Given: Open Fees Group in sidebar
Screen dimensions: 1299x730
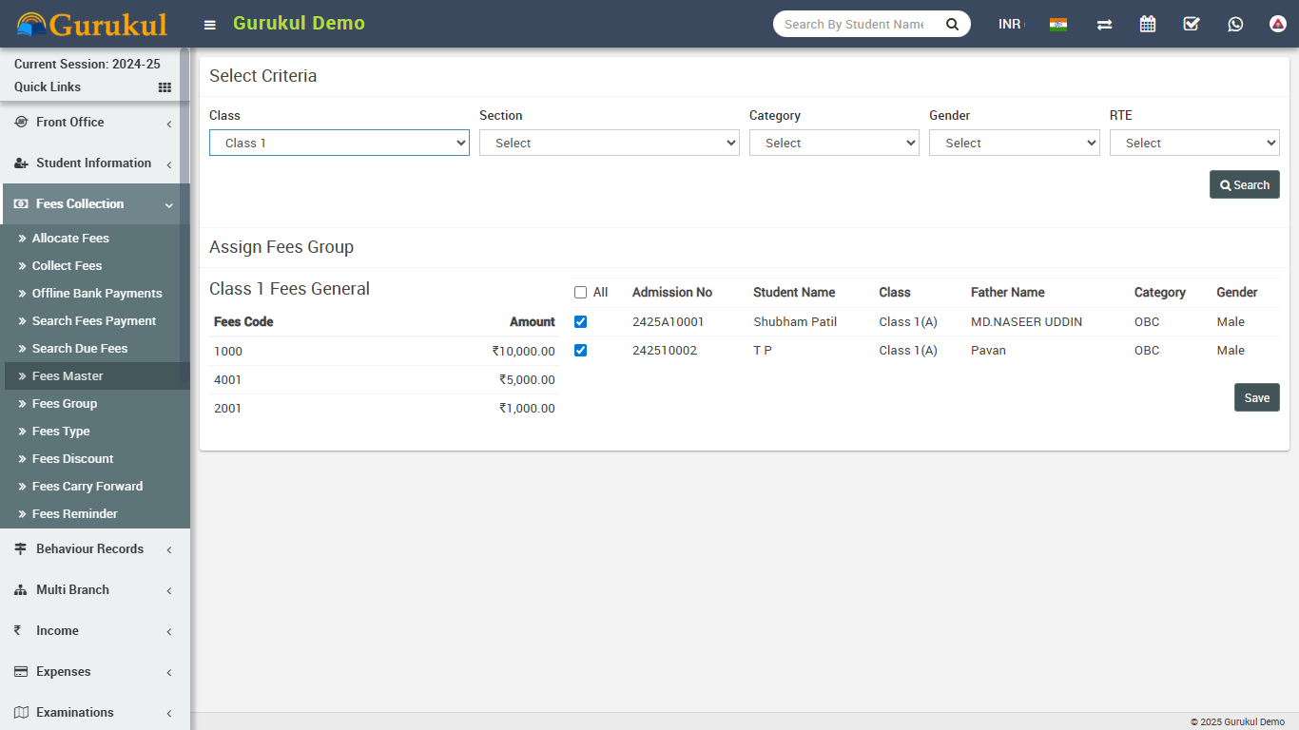Looking at the screenshot, I should pos(65,404).
